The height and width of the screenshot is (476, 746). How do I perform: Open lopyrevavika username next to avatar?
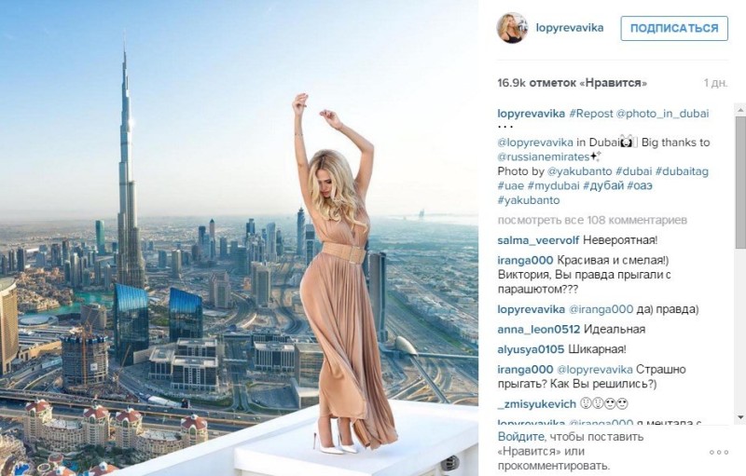pyautogui.click(x=570, y=28)
